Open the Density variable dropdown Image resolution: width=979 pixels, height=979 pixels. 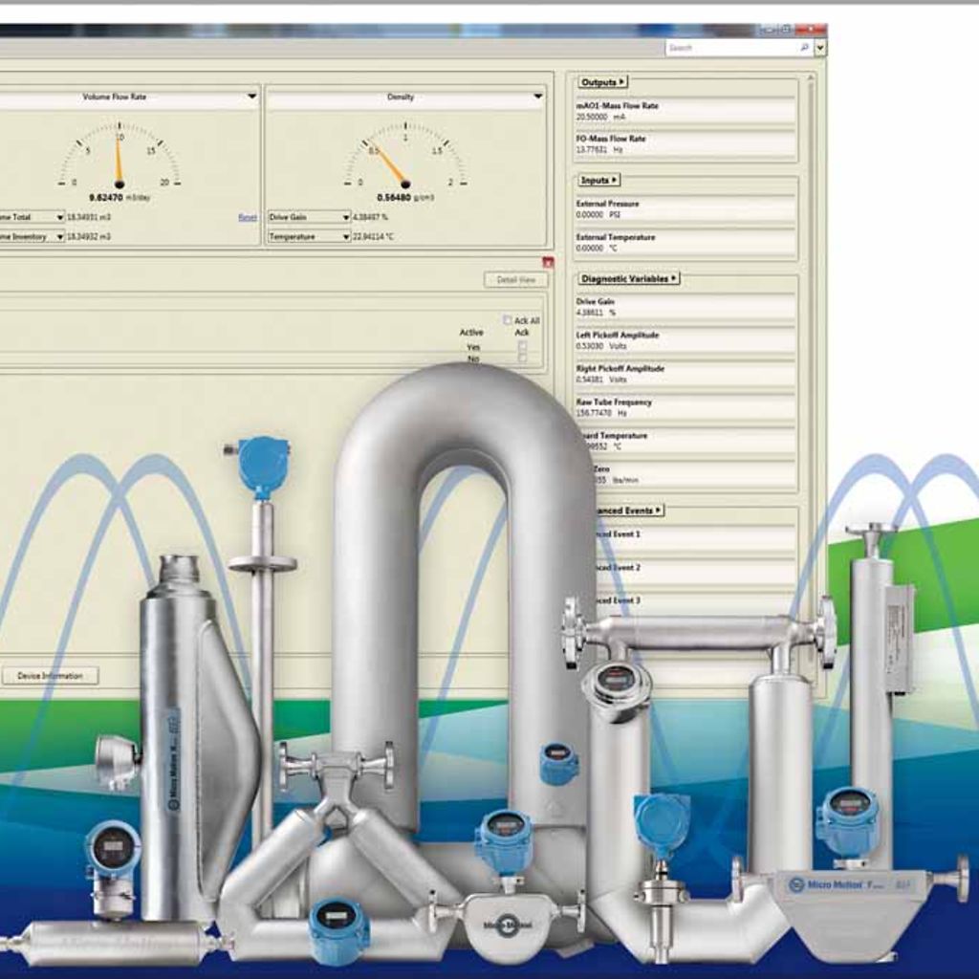(537, 97)
